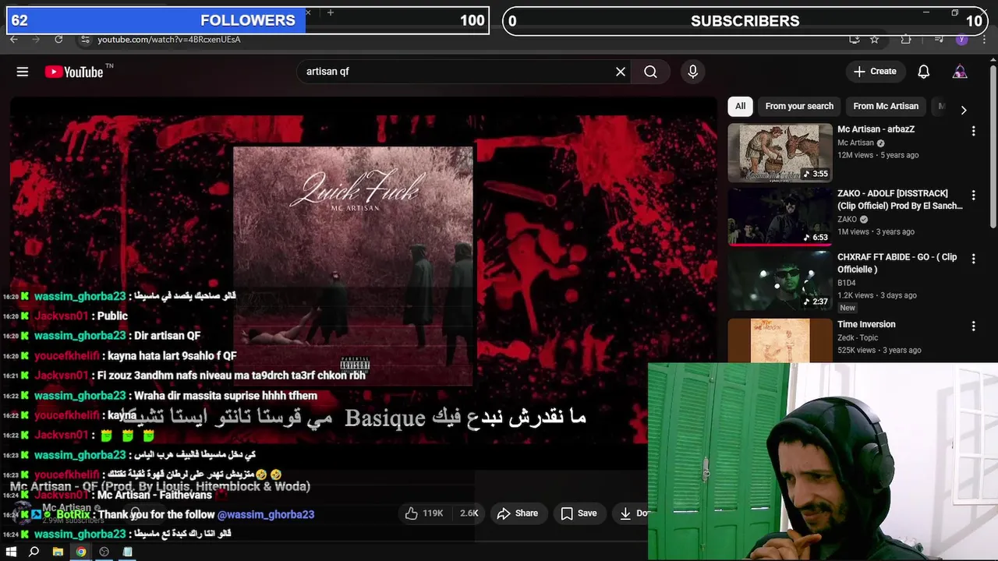Open Mc Artisan - arbazZ thumbnail

click(780, 152)
